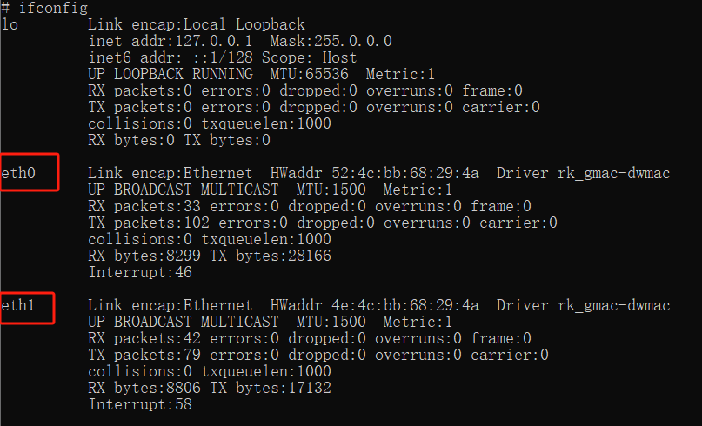
Task: Click the Interrupt:58 line
Action: (140, 404)
